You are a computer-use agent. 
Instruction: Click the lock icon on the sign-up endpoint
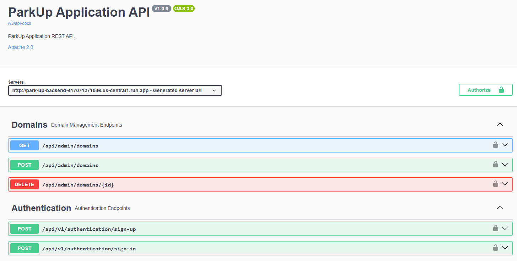(x=495, y=228)
